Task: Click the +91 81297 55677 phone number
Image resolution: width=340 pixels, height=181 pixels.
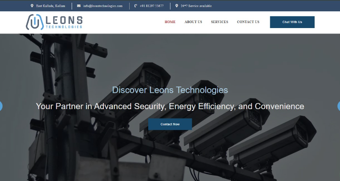Action: [x=151, y=6]
